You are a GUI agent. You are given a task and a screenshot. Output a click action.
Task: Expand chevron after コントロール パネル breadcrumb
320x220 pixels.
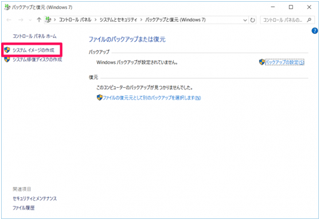96,20
